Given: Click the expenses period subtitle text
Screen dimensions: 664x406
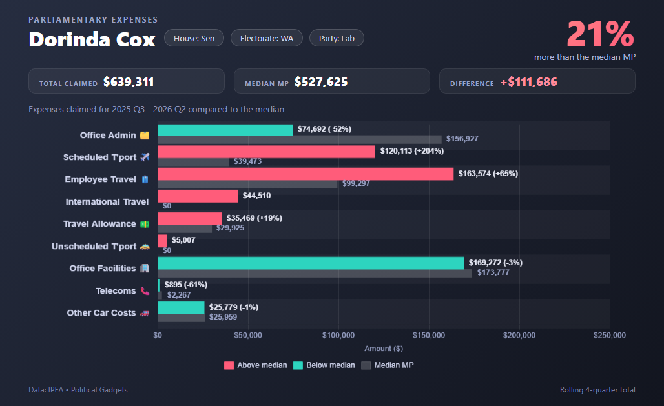Looking at the screenshot, I should coord(156,109).
